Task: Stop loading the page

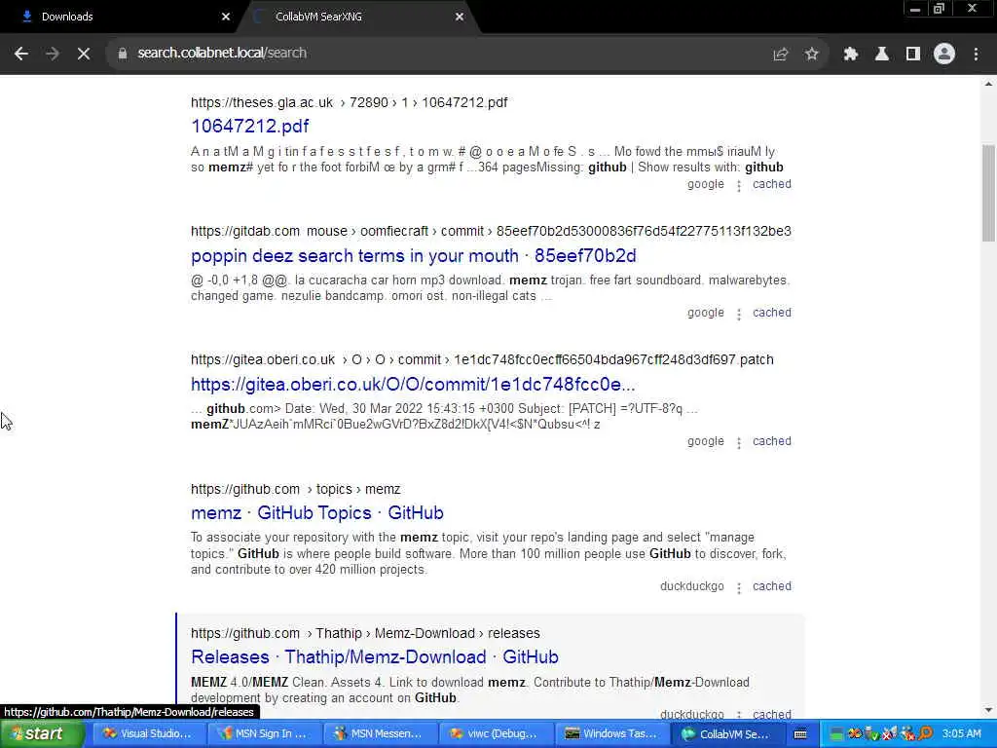Action: tap(84, 54)
